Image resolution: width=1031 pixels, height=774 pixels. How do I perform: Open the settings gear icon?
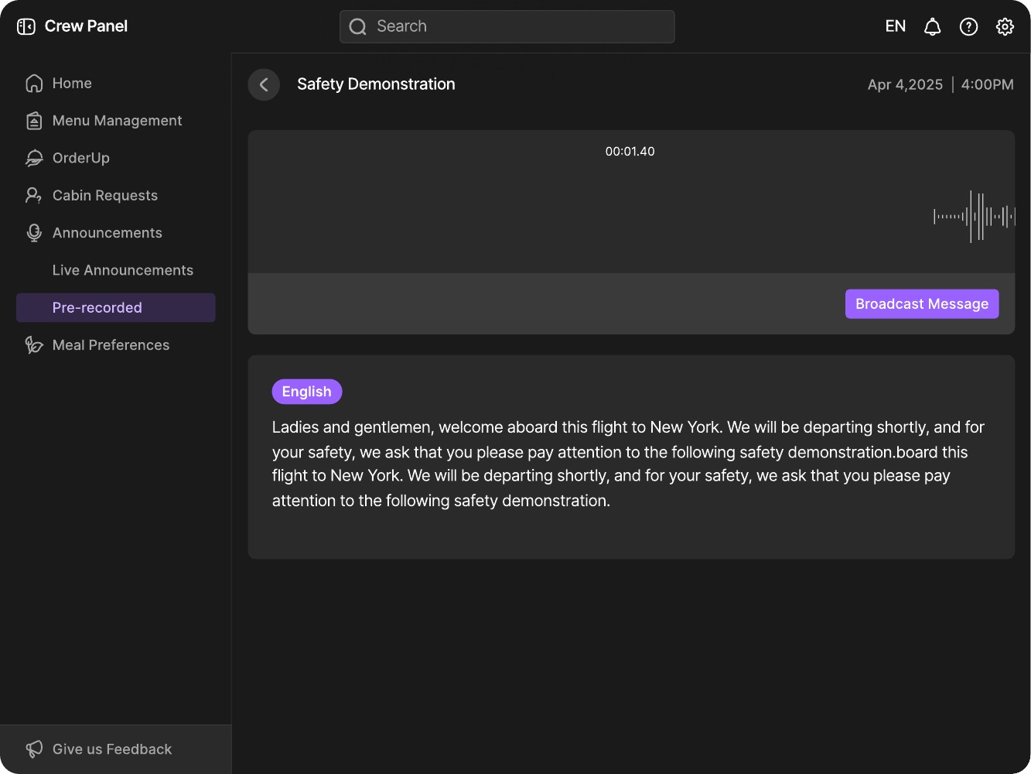pyautogui.click(x=1005, y=27)
